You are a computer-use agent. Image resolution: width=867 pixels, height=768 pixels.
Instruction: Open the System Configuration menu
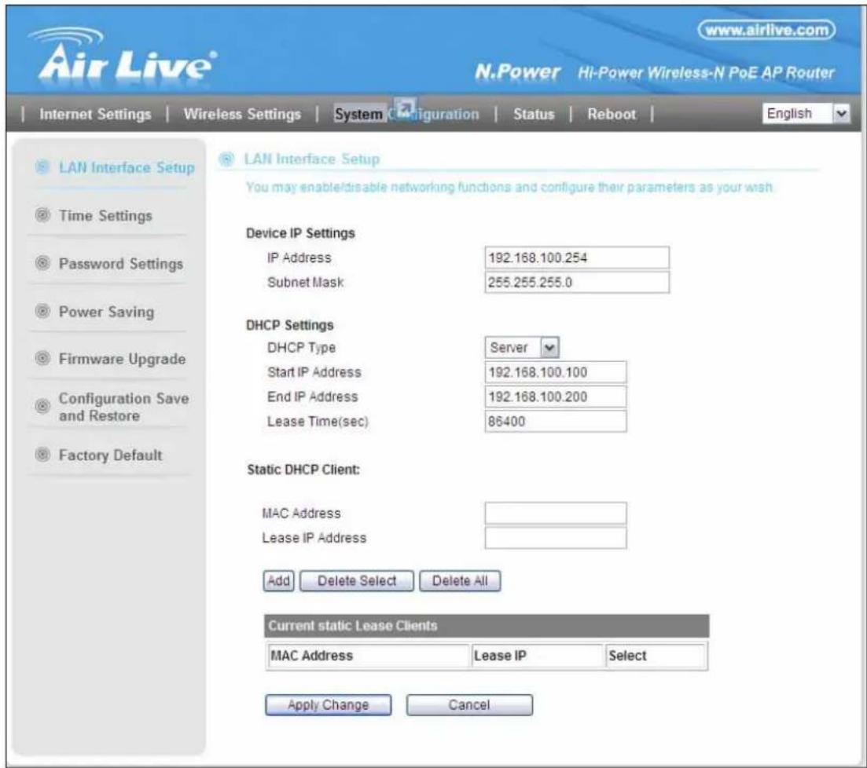tap(406, 114)
